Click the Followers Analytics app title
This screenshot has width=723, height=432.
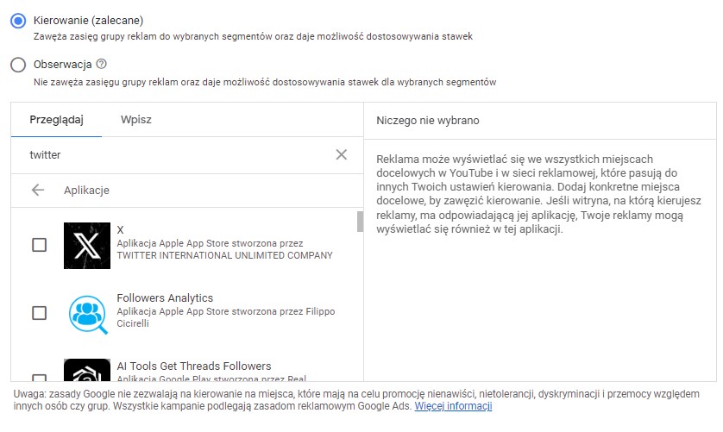coord(165,298)
